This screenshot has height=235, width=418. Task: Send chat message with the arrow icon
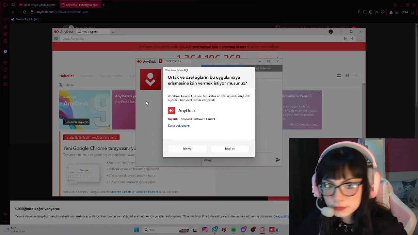coord(278,160)
